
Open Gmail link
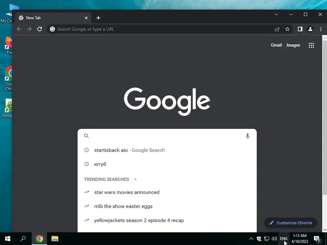[x=276, y=45]
